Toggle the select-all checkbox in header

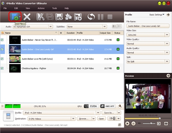2,33
